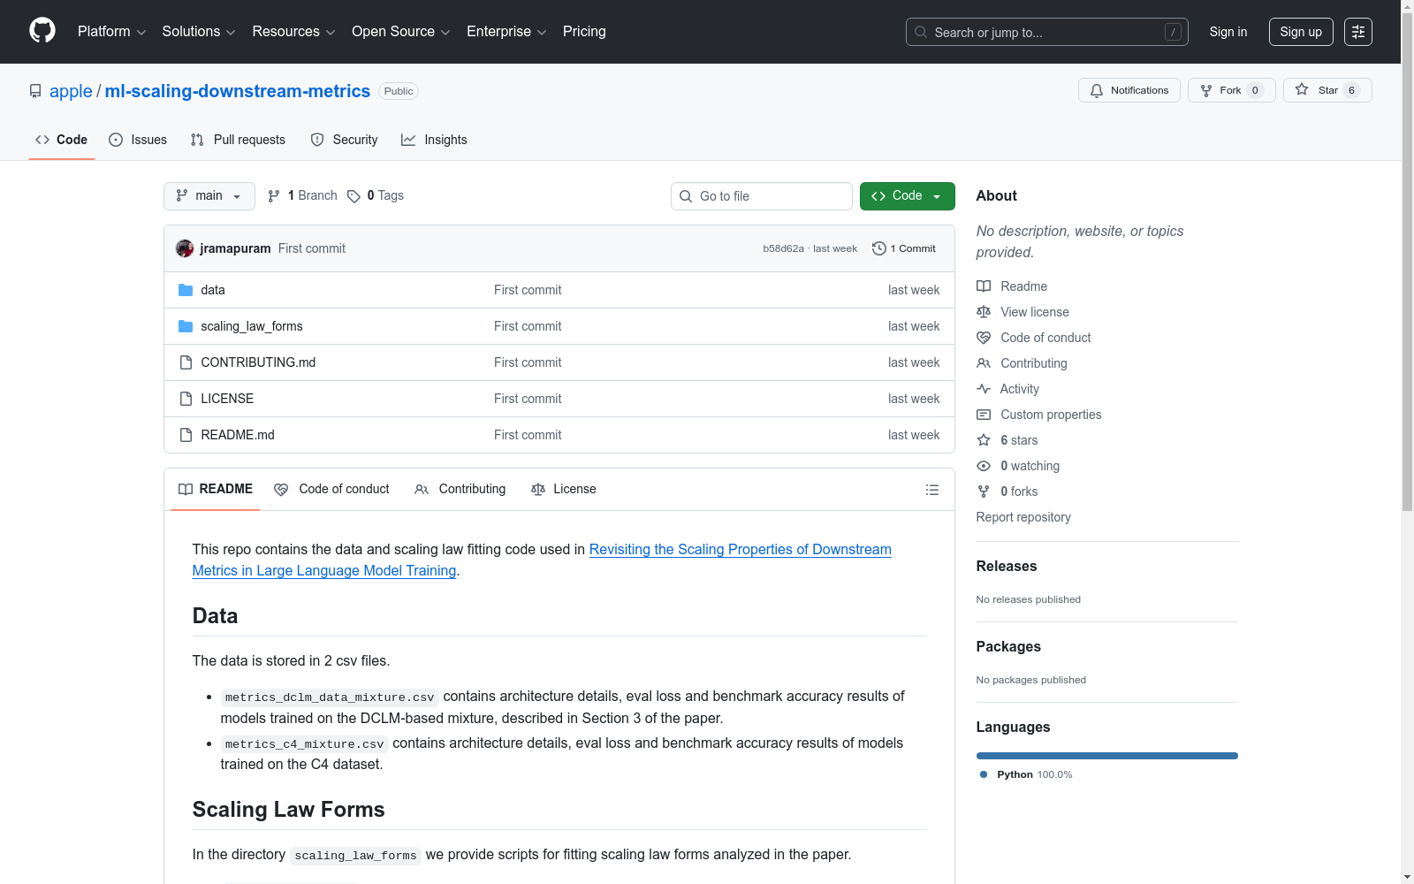Image resolution: width=1414 pixels, height=884 pixels.
Task: Open the Releases heading link
Action: 1007,567
